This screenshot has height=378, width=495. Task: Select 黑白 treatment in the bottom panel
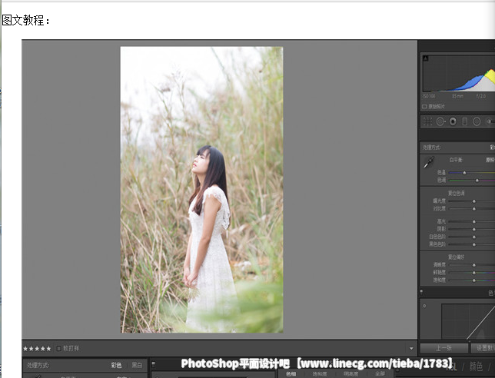click(137, 366)
